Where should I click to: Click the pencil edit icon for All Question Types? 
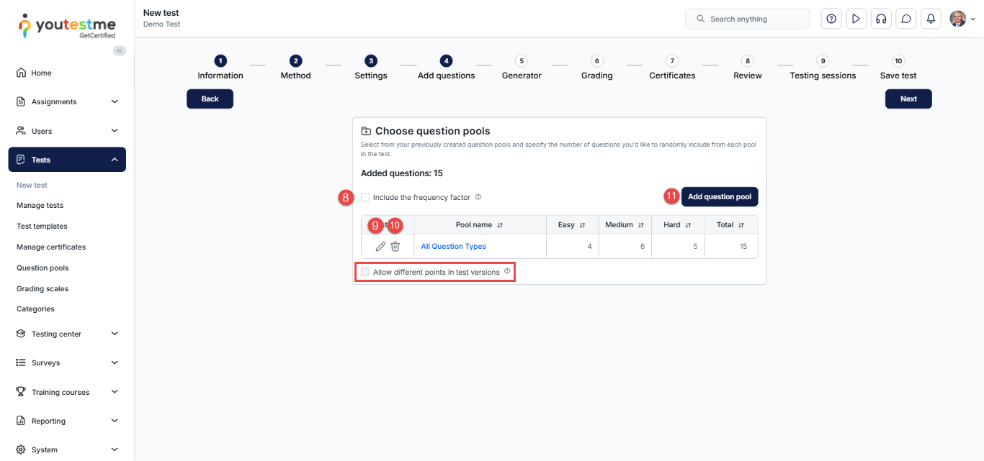point(380,247)
